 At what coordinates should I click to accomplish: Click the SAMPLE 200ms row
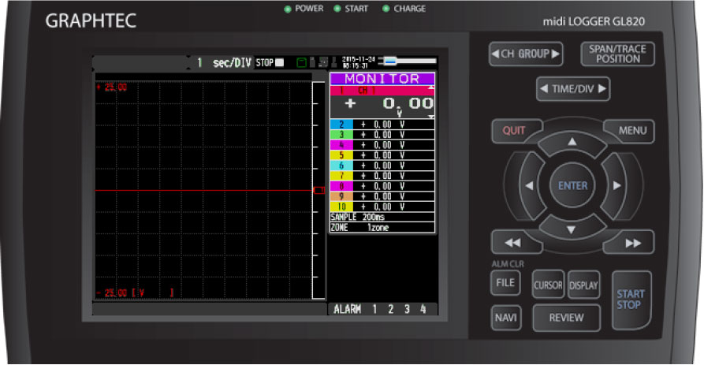(382, 218)
